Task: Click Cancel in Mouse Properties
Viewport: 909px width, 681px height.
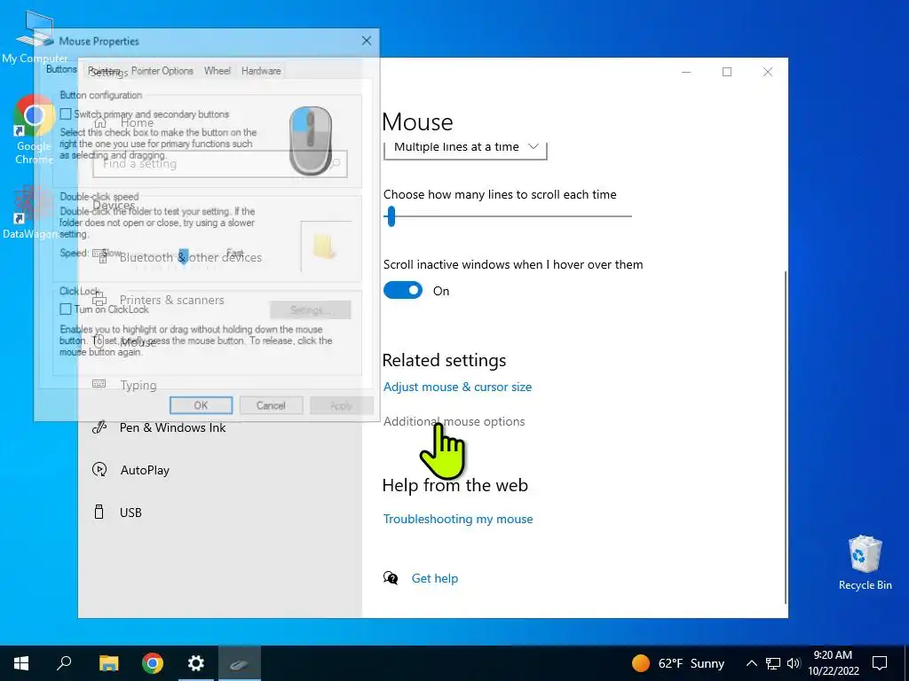Action: (271, 405)
